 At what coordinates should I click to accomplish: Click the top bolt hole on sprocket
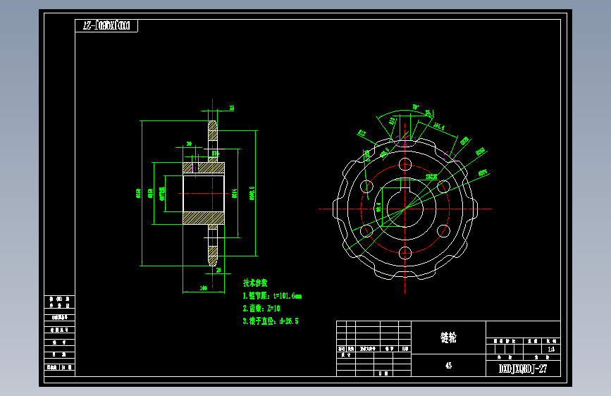[405, 164]
